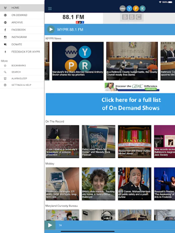
Task: Click the Wi-Fi icon in status bar
Action: 160,2
